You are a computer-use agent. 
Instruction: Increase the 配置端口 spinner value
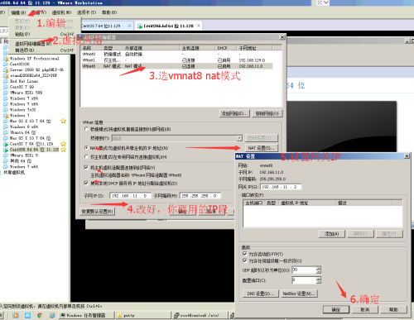point(319,279)
